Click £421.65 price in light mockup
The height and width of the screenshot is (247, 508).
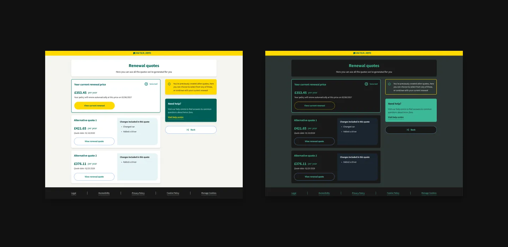(80, 128)
